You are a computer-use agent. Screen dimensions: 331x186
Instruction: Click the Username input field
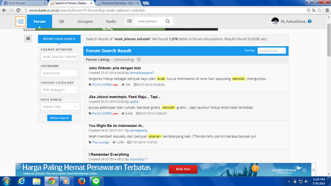pos(59,73)
